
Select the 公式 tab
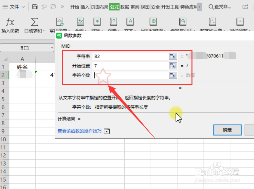click(x=114, y=7)
